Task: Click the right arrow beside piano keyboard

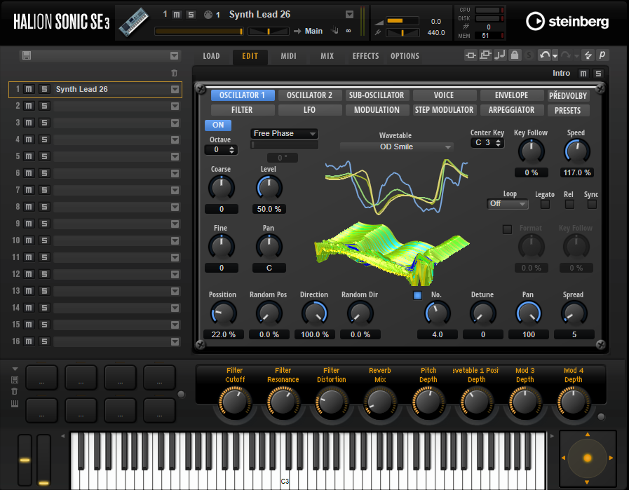Action: pyautogui.click(x=552, y=436)
